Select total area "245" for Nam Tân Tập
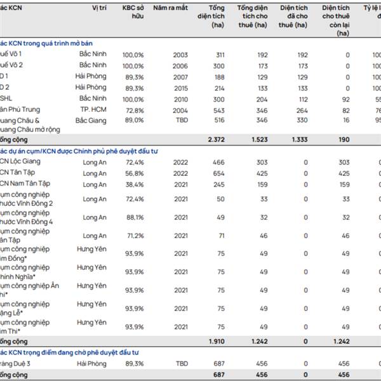The height and width of the screenshot is (381, 381). point(219,185)
